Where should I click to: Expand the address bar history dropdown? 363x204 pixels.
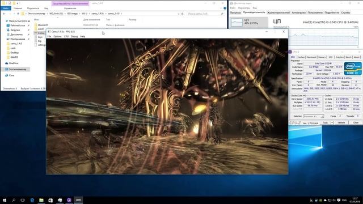coord(178,14)
